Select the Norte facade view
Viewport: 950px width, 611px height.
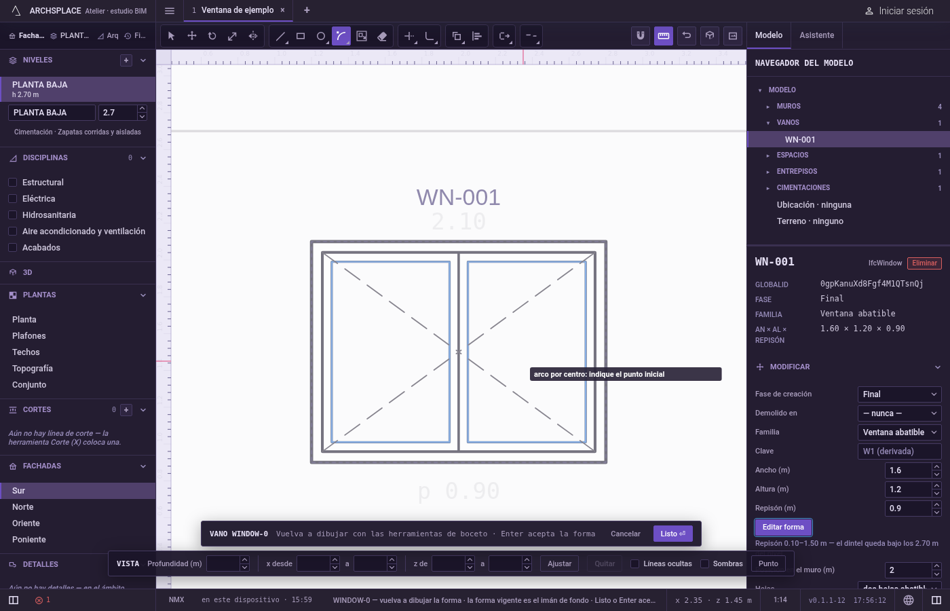click(x=77, y=507)
